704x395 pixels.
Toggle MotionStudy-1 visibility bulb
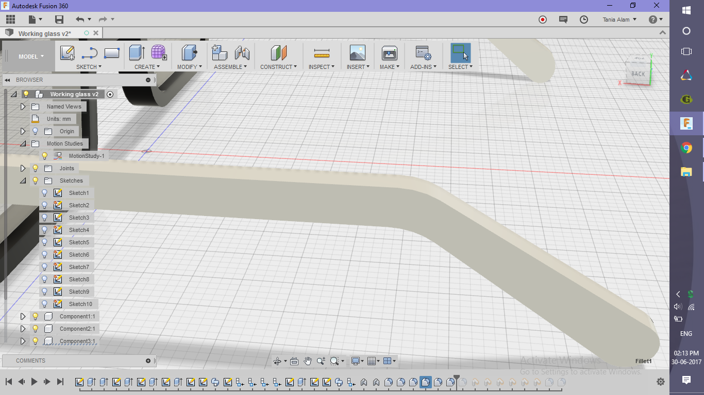pyautogui.click(x=44, y=156)
